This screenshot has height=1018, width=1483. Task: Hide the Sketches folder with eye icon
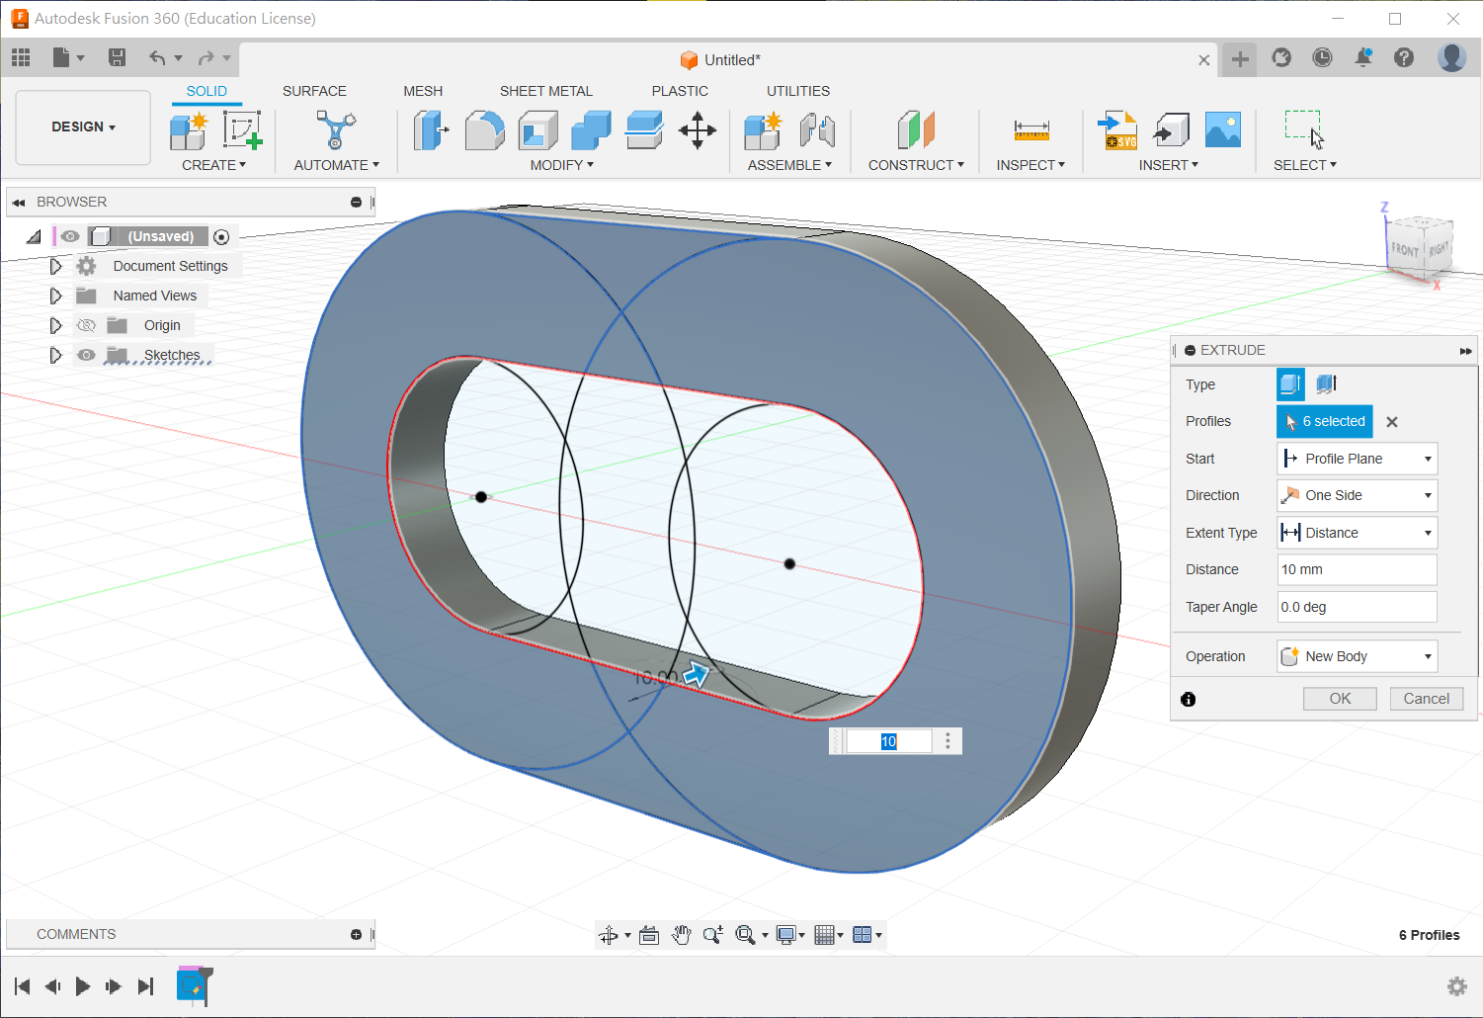(87, 355)
